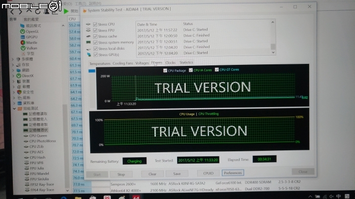Click AIDA64 refresh toolbar icon
The height and width of the screenshot is (199, 355).
pyautogui.click(x=37, y=11)
